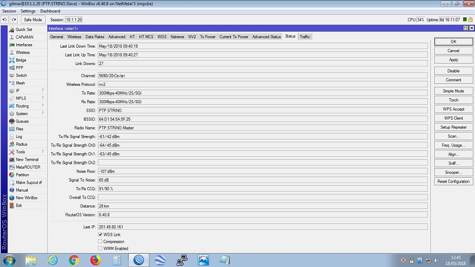The image size is (475, 267).
Task: Open Chrome from the taskbar
Action: 74,260
